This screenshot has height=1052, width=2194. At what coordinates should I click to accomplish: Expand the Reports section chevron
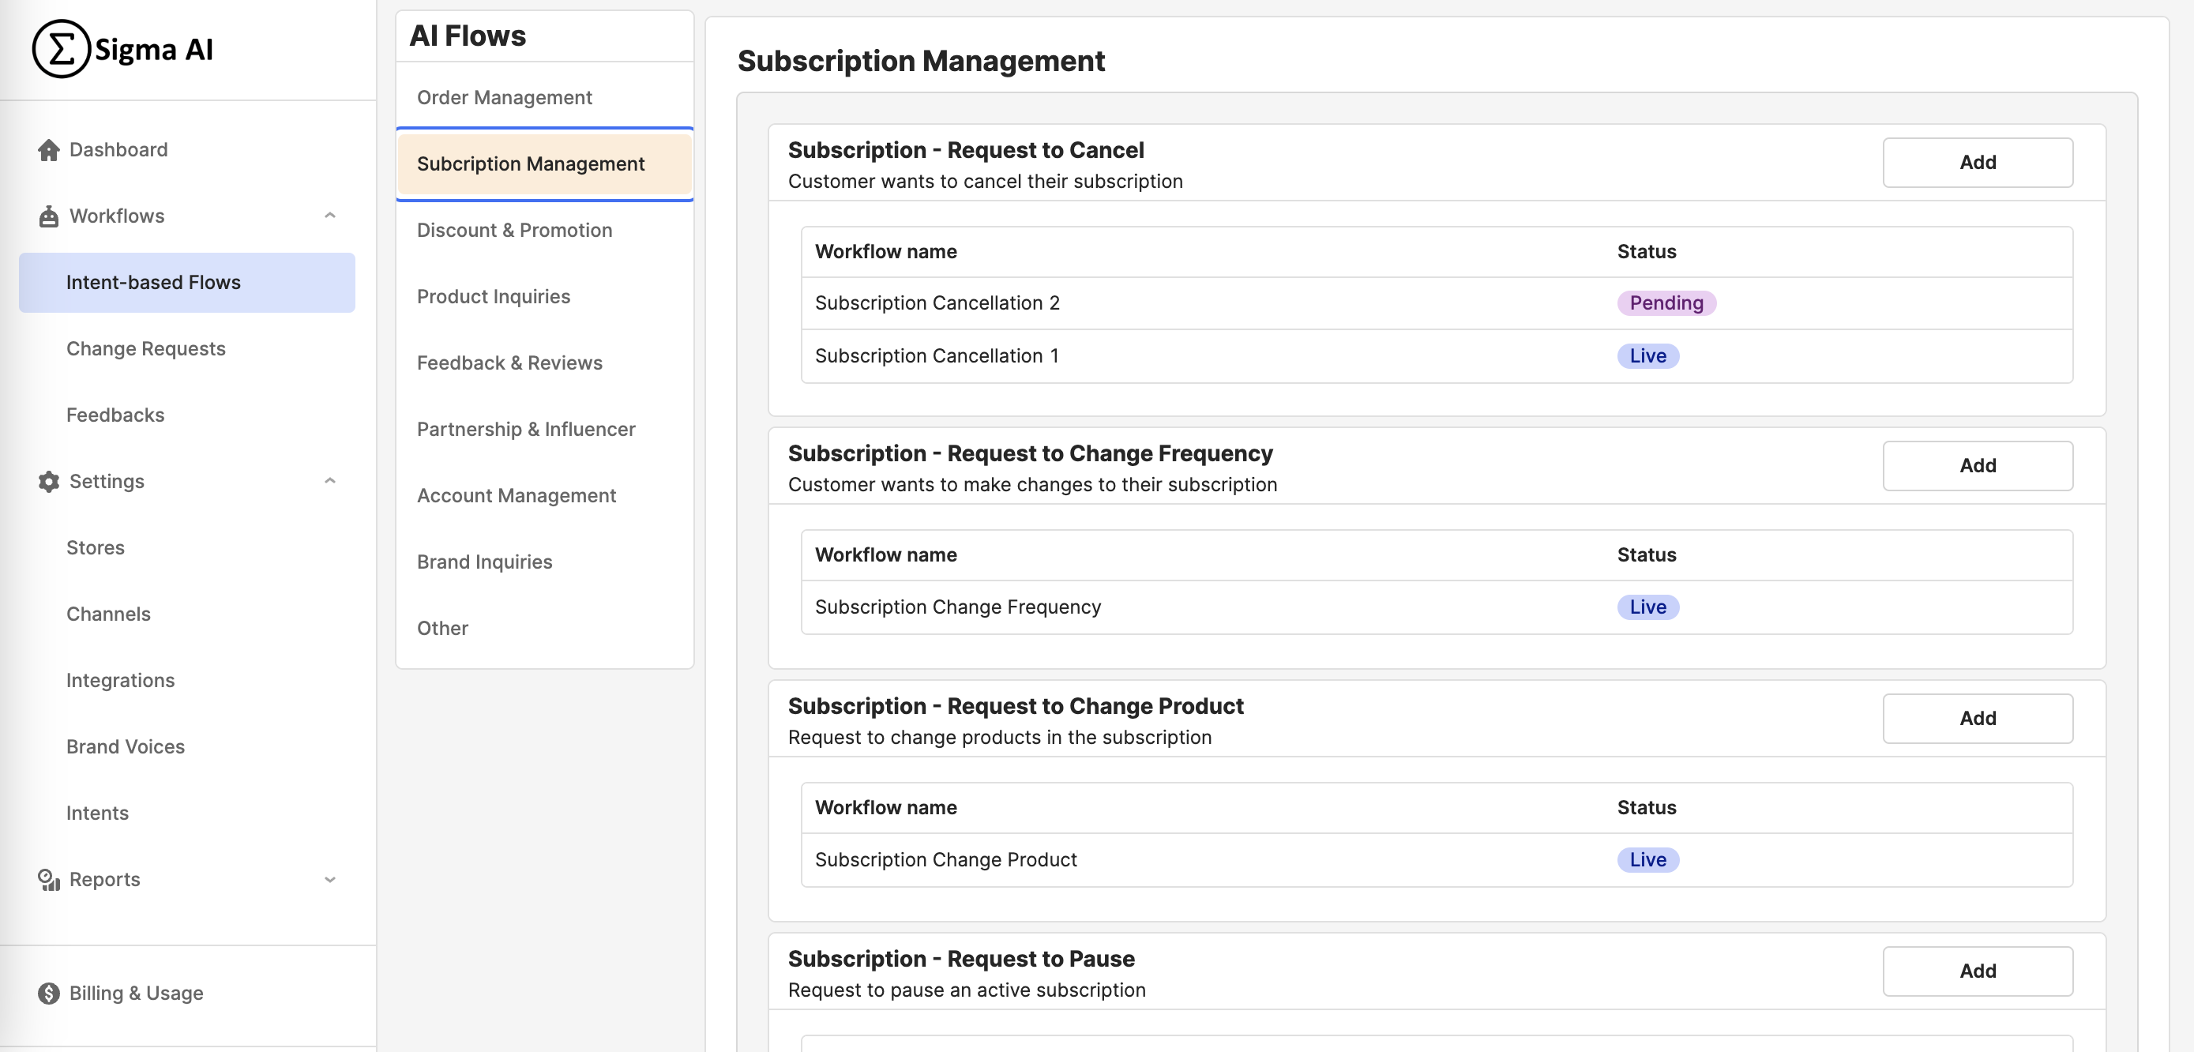pos(329,879)
